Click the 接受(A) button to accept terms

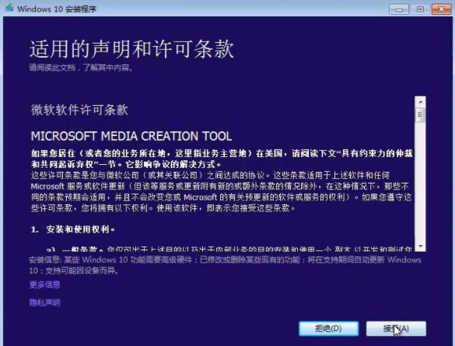[x=396, y=329]
